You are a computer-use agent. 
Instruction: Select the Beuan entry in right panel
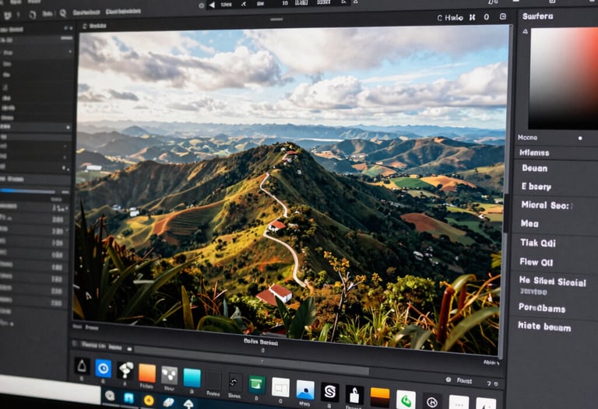535,168
